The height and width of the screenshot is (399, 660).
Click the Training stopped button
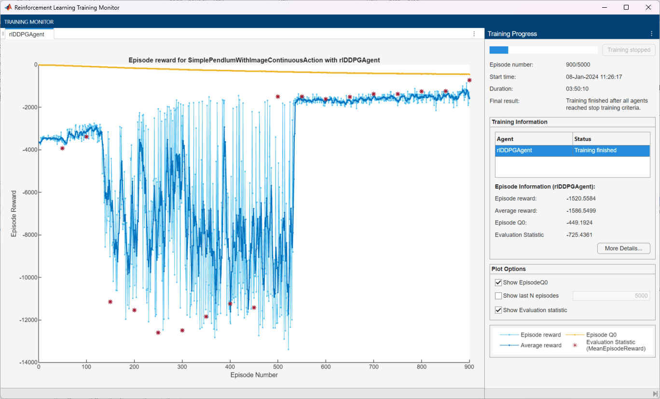[x=629, y=50]
